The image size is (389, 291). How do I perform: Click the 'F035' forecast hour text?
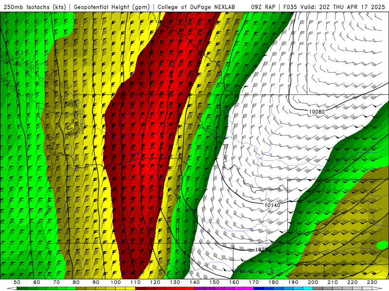click(x=290, y=7)
